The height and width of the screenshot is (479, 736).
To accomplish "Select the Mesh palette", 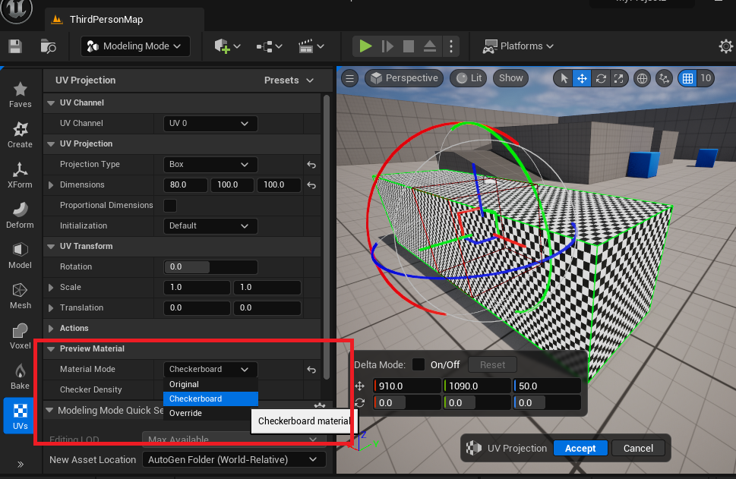I will tap(21, 297).
